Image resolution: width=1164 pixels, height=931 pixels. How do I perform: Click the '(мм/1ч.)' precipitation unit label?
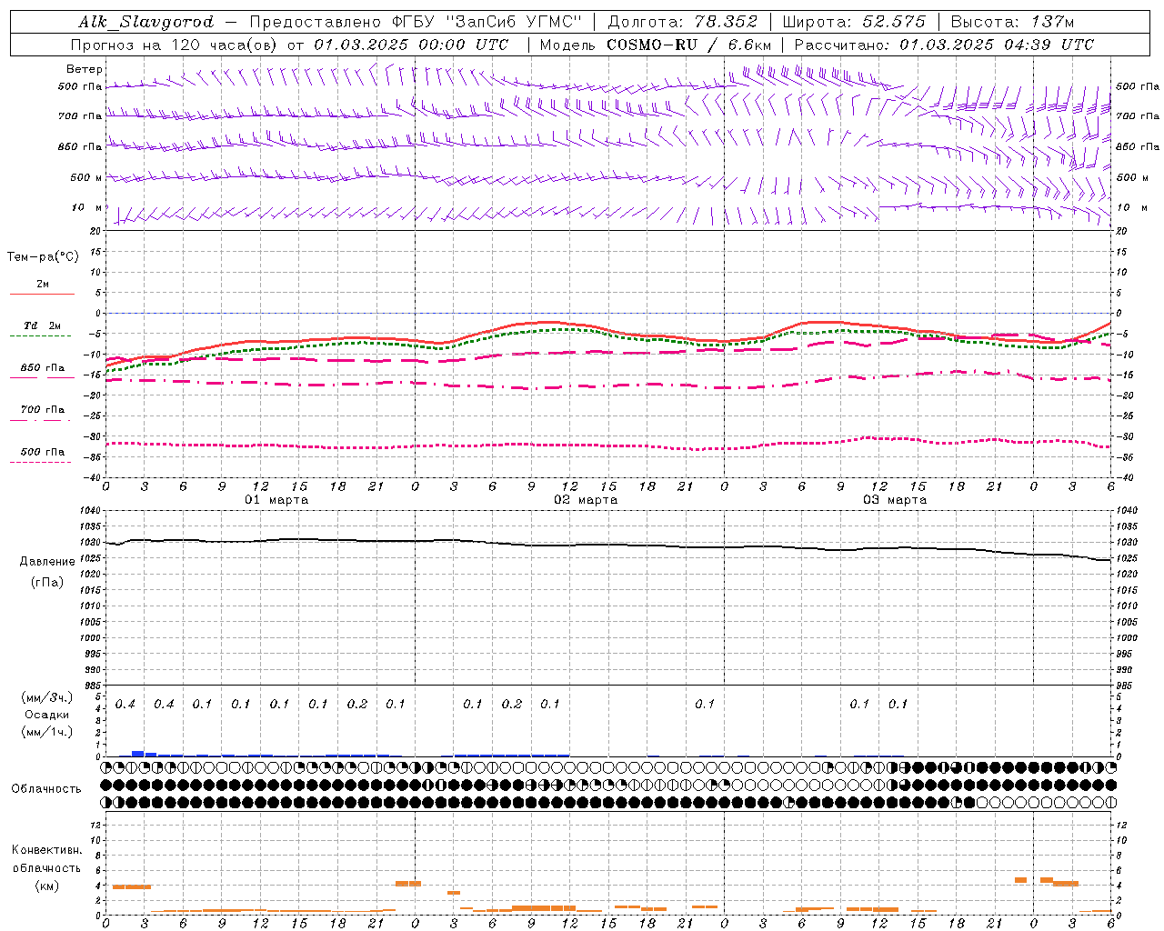tap(47, 732)
